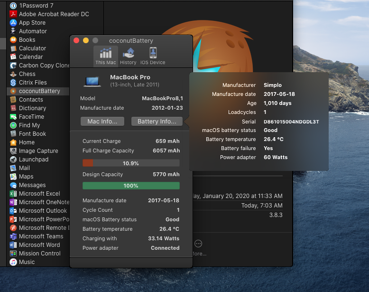
Task: Click the Home app icon
Action: [13, 142]
